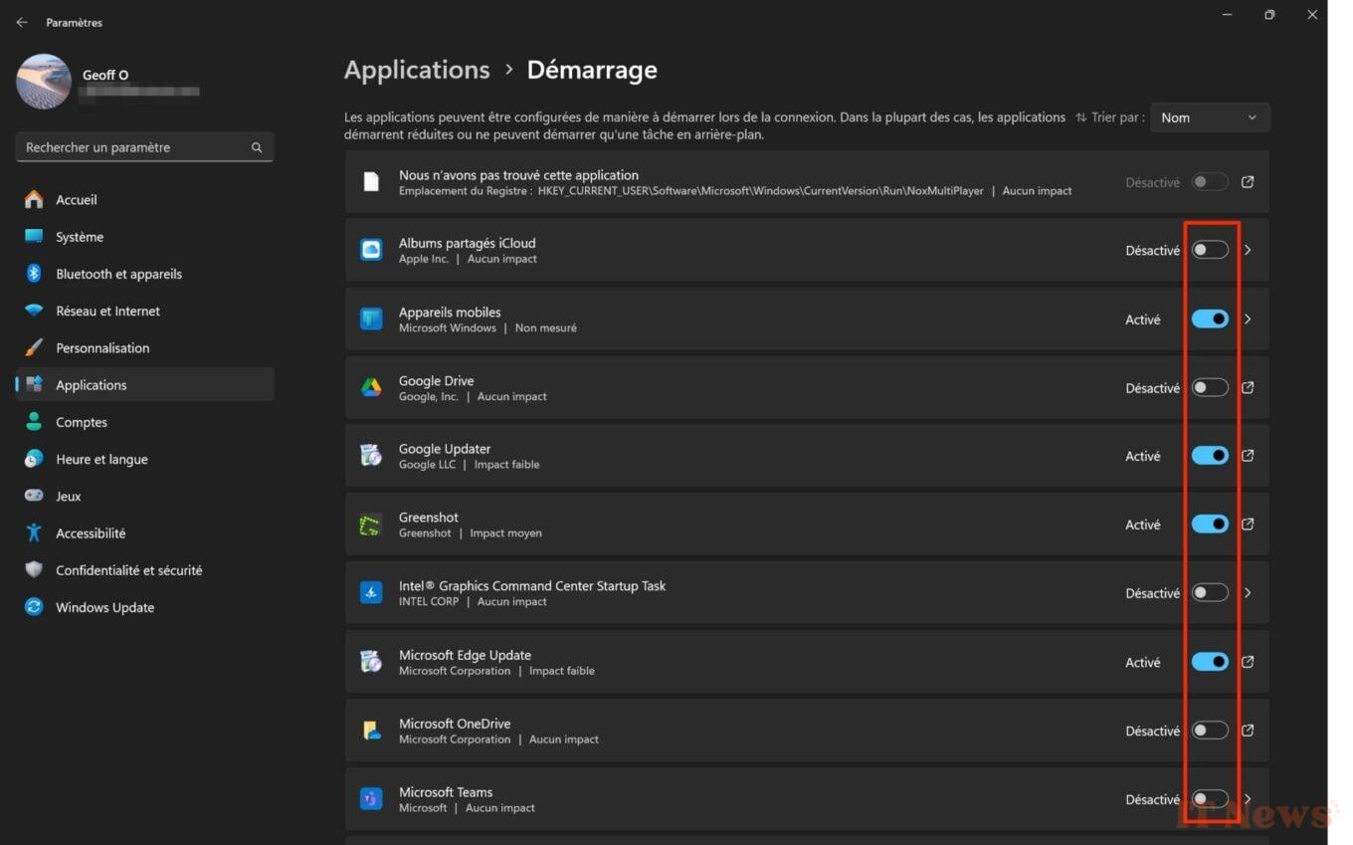Screen dimensions: 1353x845
Task: Open the Trier par dropdown
Action: coord(1210,116)
